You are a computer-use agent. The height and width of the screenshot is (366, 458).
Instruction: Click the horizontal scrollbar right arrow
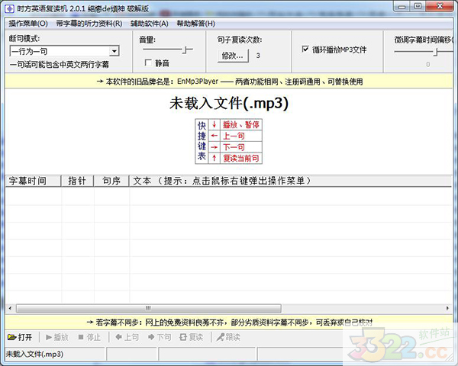447,308
